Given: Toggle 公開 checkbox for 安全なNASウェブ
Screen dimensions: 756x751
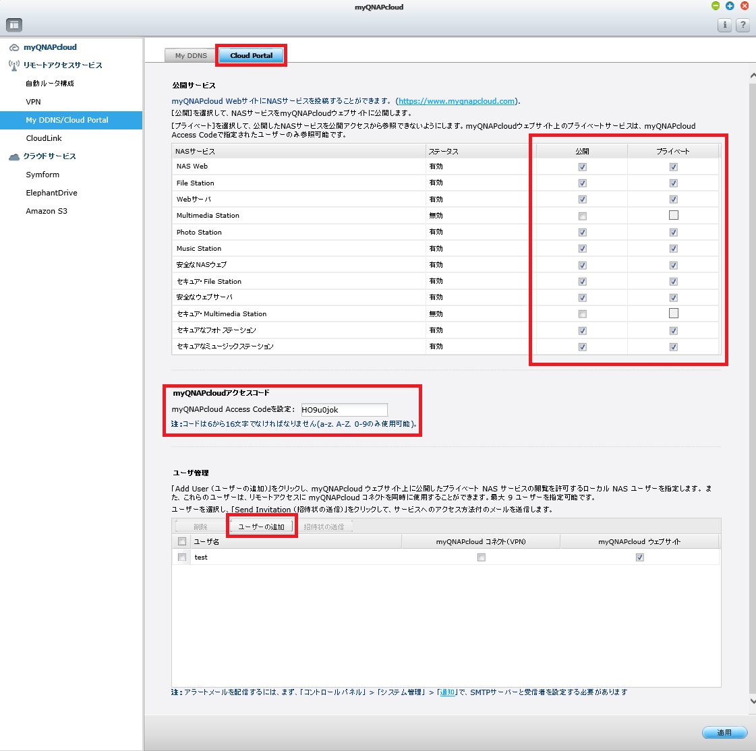Looking at the screenshot, I should point(583,265).
